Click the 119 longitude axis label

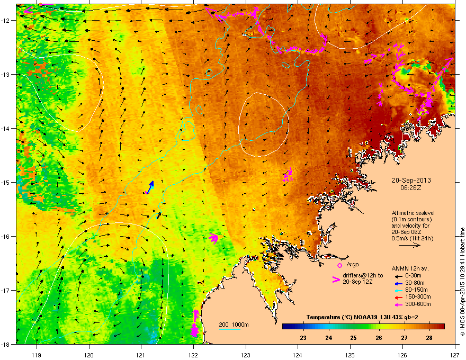[x=37, y=355]
